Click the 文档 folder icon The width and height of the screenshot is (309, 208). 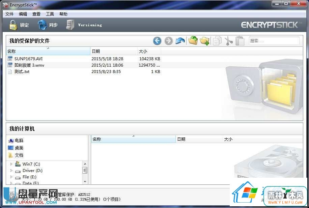[x=11, y=155]
